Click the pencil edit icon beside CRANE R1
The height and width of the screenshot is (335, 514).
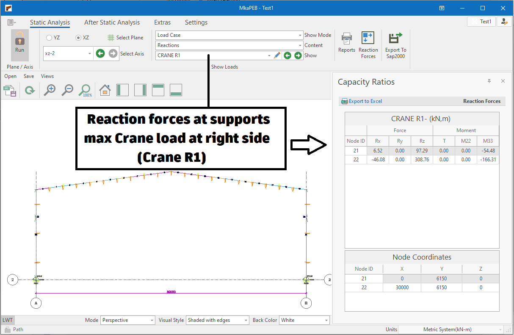pos(277,55)
